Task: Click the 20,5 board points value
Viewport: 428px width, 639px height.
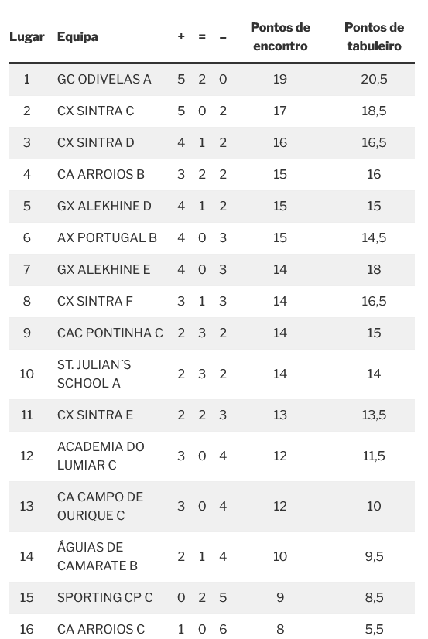Action: (374, 79)
